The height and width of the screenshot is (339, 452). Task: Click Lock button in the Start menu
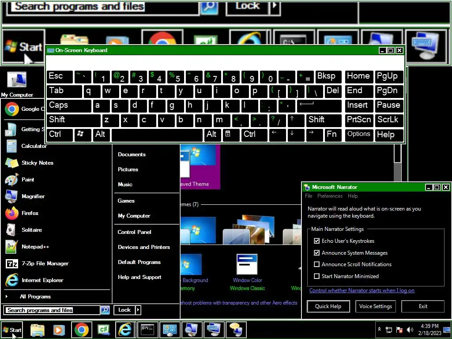click(x=124, y=310)
